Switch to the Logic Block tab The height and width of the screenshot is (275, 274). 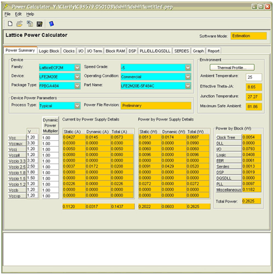(49, 51)
